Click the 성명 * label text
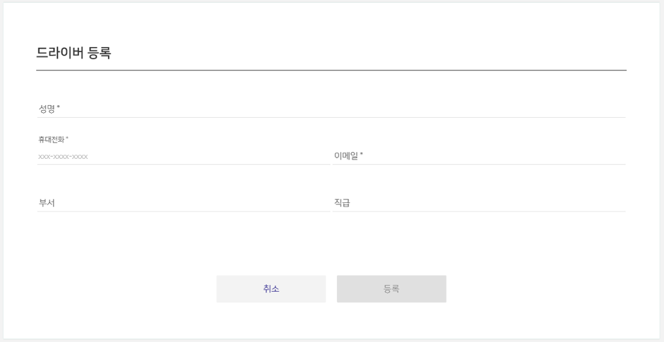This screenshot has height=342, width=664. pyautogui.click(x=49, y=109)
